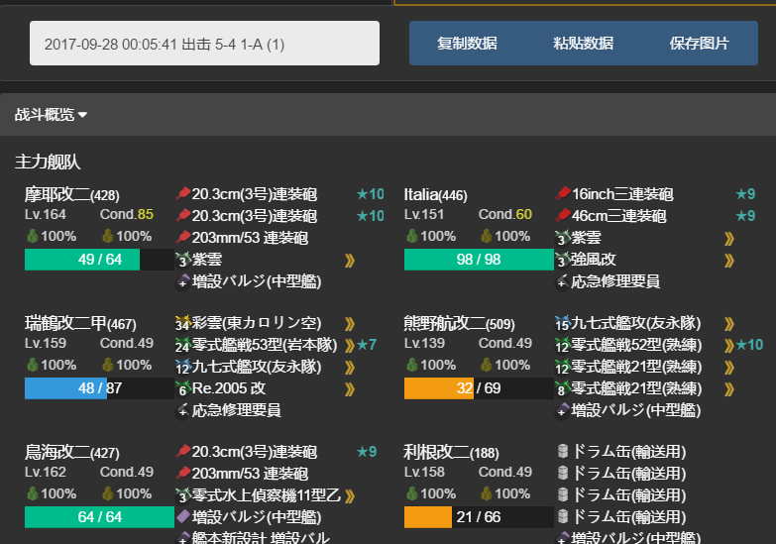Click the ship name 利根改二(188)

click(451, 452)
